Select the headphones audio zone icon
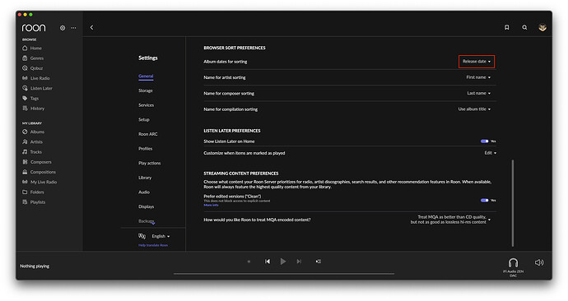 click(x=513, y=262)
